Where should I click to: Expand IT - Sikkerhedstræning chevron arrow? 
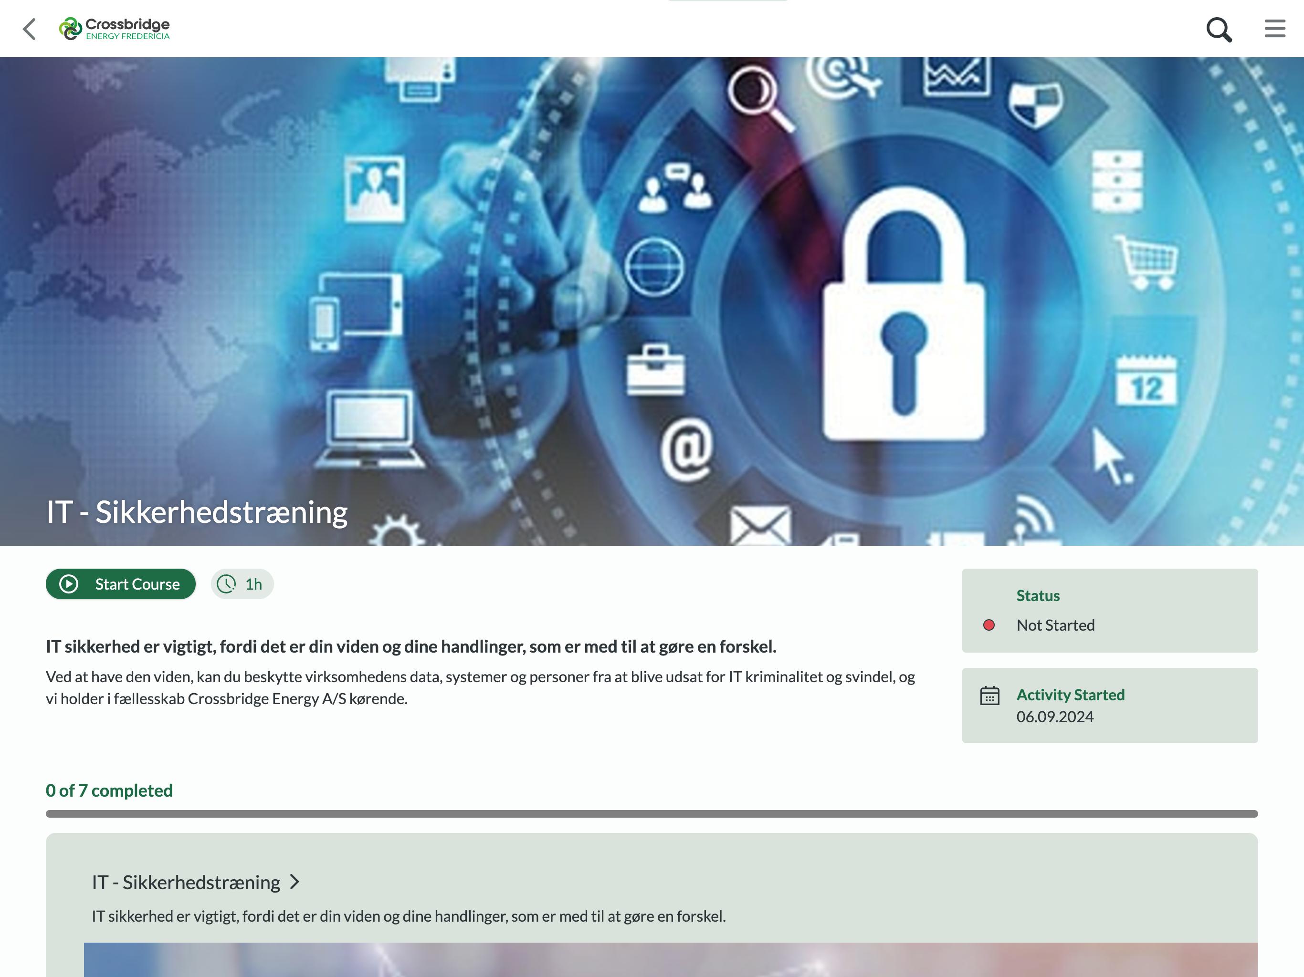point(295,882)
